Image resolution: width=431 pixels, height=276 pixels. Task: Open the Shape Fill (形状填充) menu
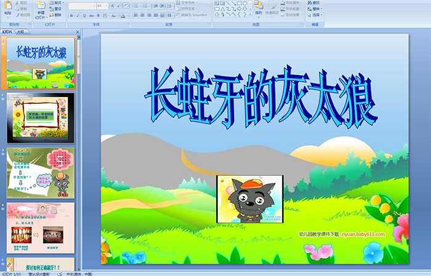pyautogui.click(x=290, y=2)
